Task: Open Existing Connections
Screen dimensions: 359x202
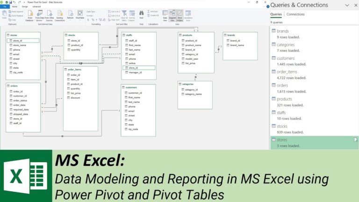Action: pyautogui.click(x=60, y=16)
